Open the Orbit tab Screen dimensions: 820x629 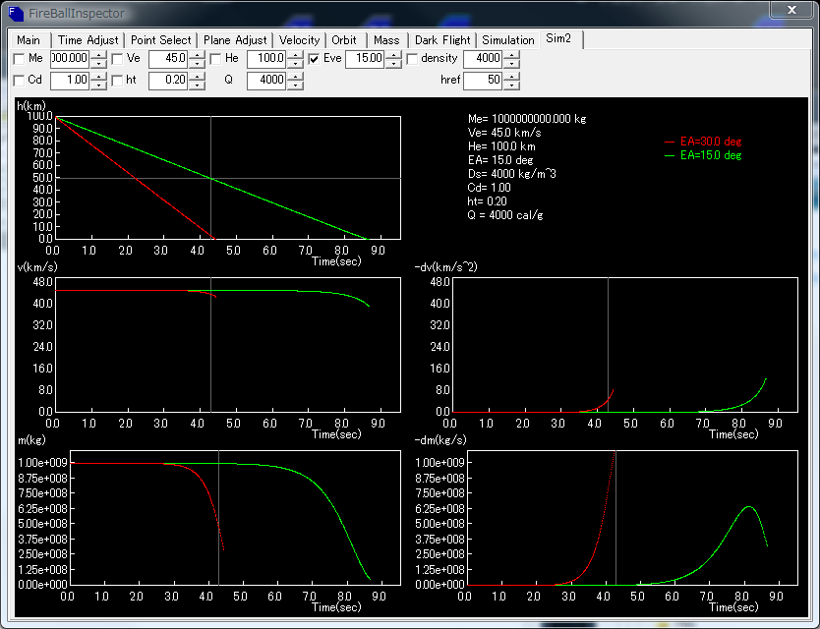(x=344, y=40)
